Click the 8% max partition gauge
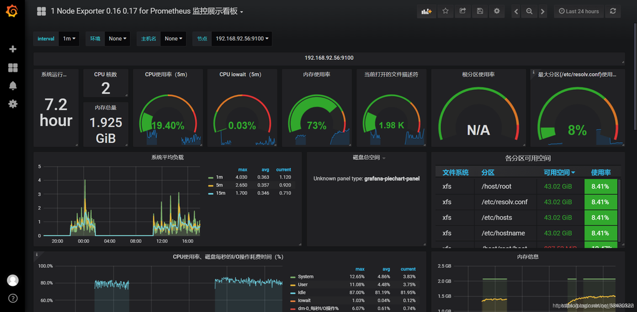The height and width of the screenshot is (312, 637). tap(577, 115)
